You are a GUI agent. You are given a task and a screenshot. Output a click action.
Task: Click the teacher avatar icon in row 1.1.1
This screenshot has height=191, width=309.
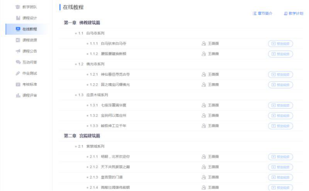204,43
